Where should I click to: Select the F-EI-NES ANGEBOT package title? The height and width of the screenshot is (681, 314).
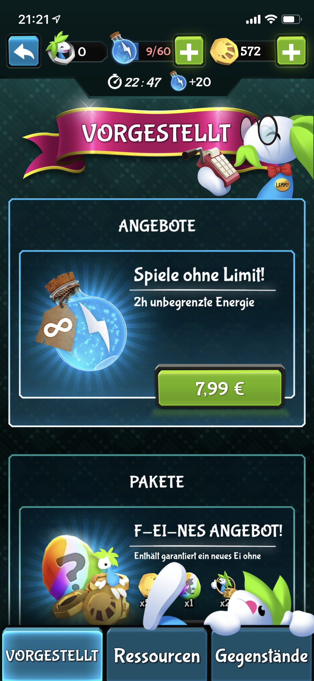tap(208, 531)
